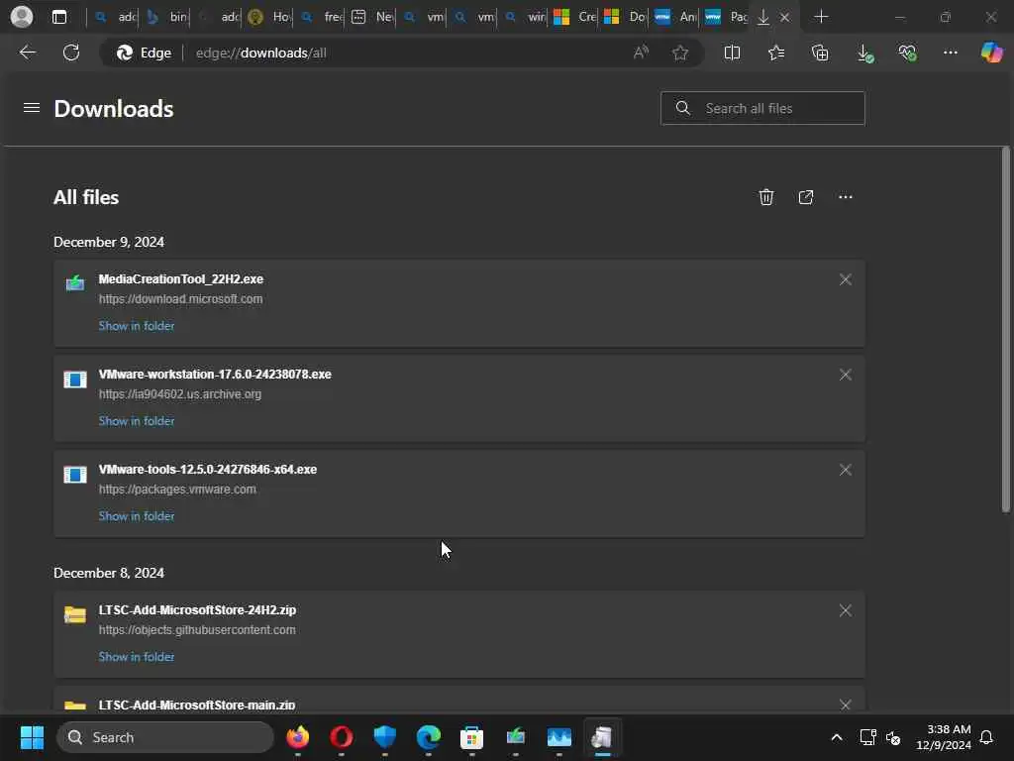Open the split screen icon
The height and width of the screenshot is (761, 1014).
point(732,53)
